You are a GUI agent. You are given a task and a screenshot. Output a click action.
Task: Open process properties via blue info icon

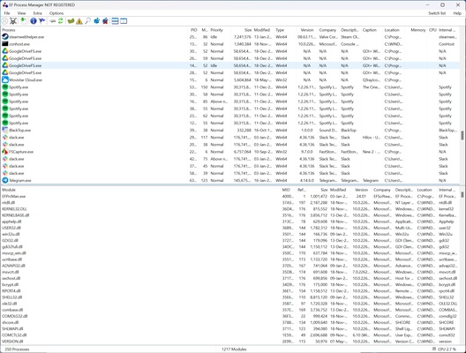pyautogui.click(x=34, y=21)
